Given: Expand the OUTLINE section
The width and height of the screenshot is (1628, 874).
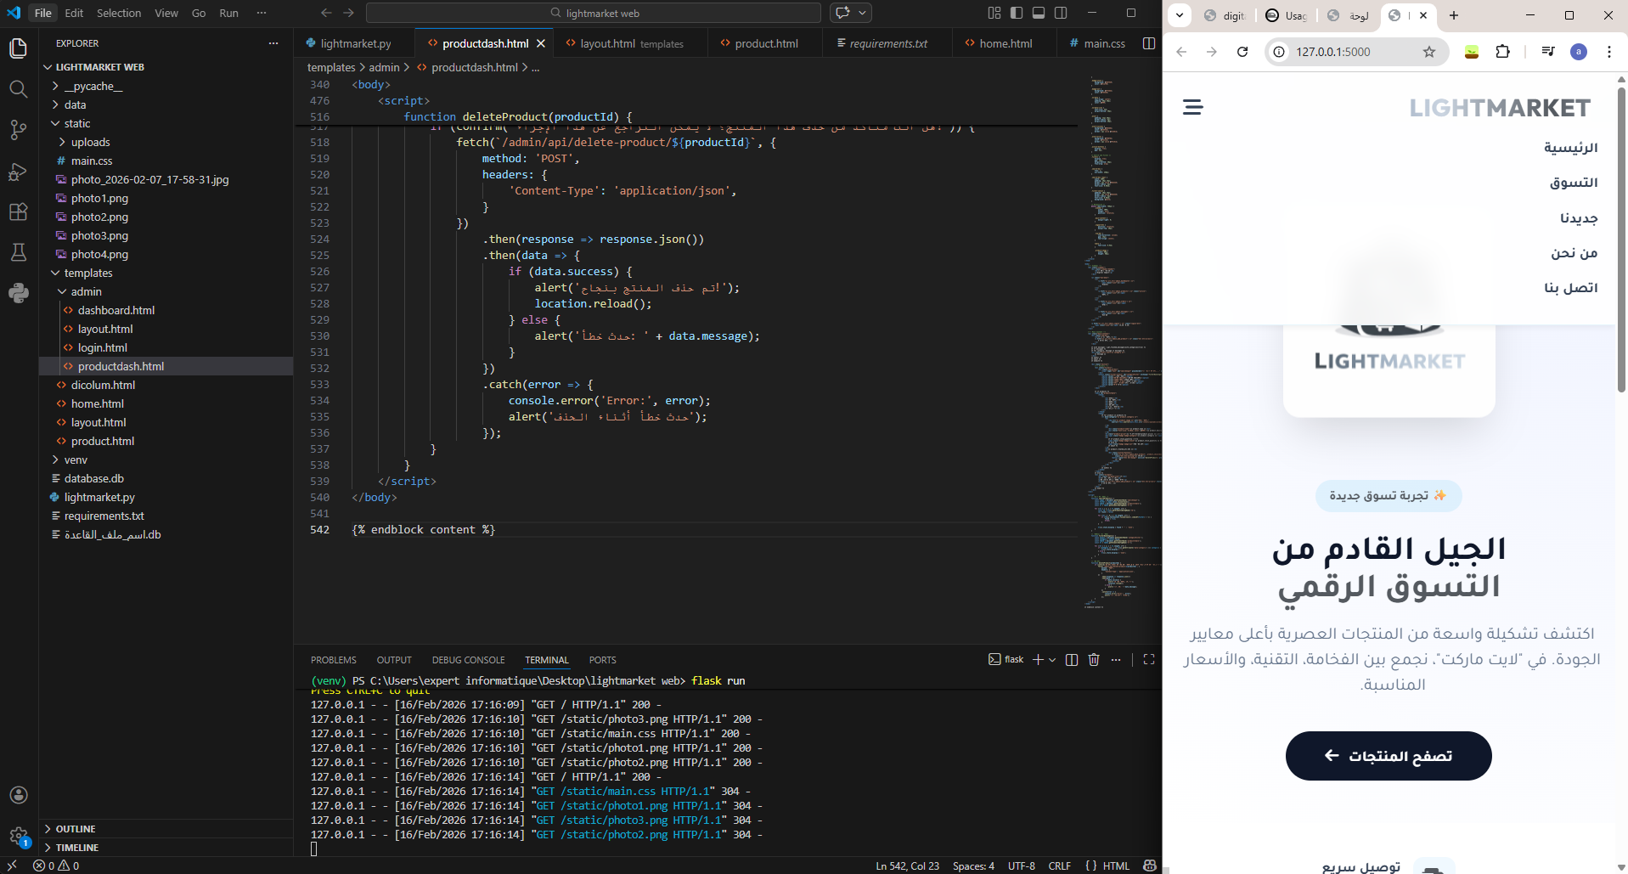Looking at the screenshot, I should [x=76, y=829].
